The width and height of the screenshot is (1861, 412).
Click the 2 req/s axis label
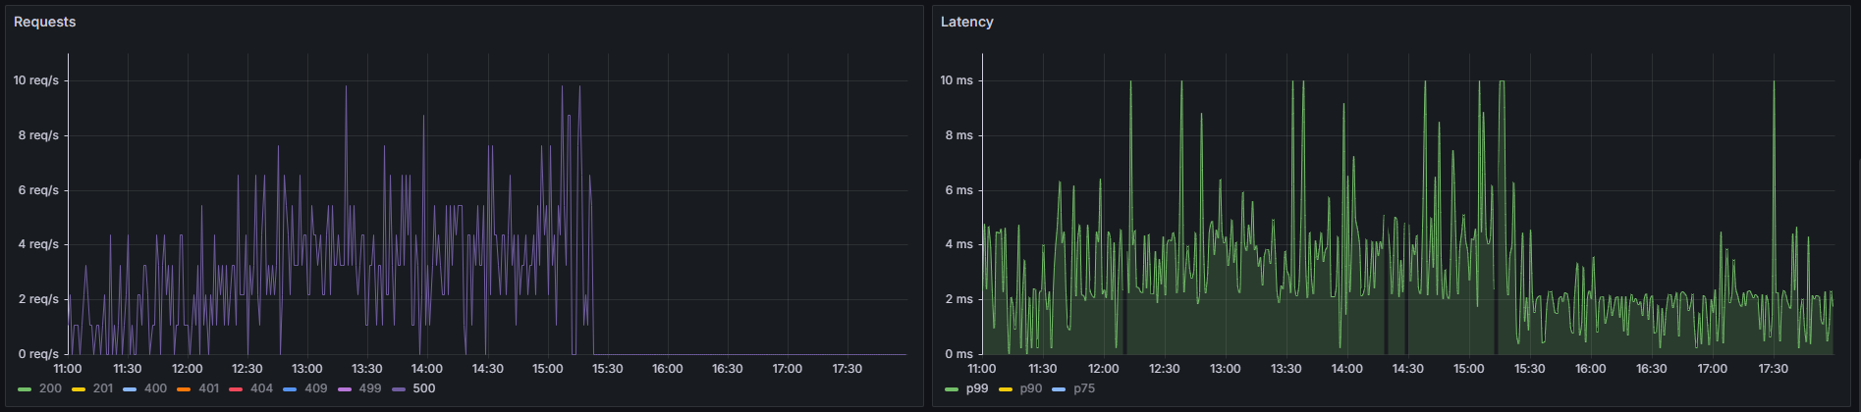pos(38,299)
